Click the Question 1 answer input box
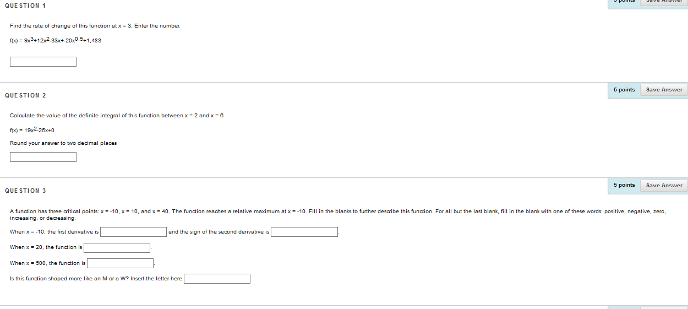 point(43,62)
